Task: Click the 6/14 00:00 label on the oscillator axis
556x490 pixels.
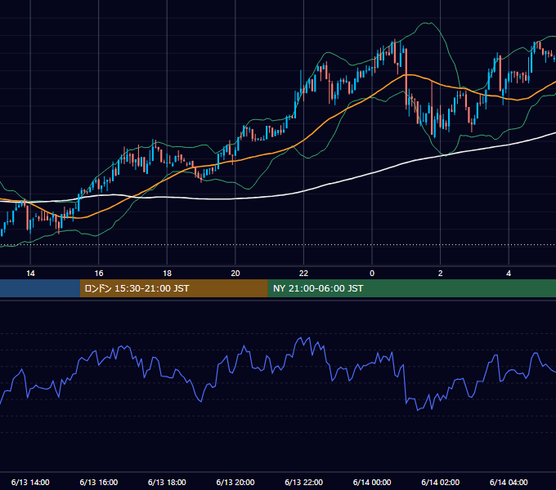Action: [x=372, y=482]
